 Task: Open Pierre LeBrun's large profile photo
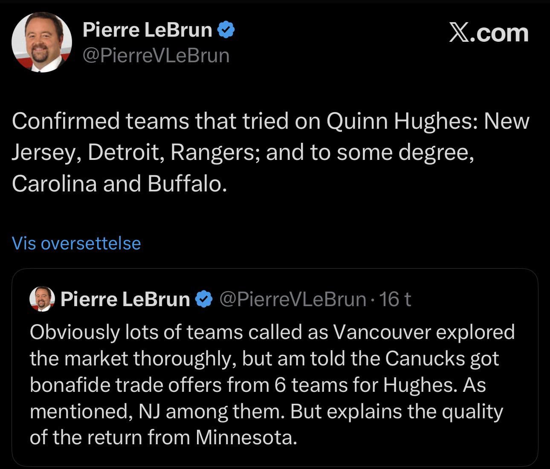(41, 42)
